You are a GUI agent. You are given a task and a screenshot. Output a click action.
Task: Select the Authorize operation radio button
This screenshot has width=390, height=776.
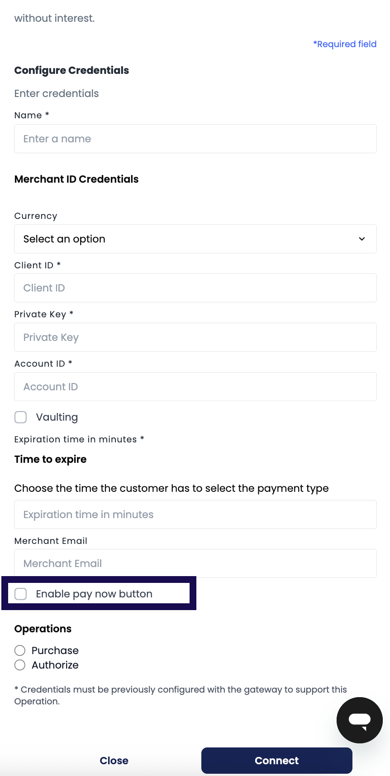pos(20,665)
